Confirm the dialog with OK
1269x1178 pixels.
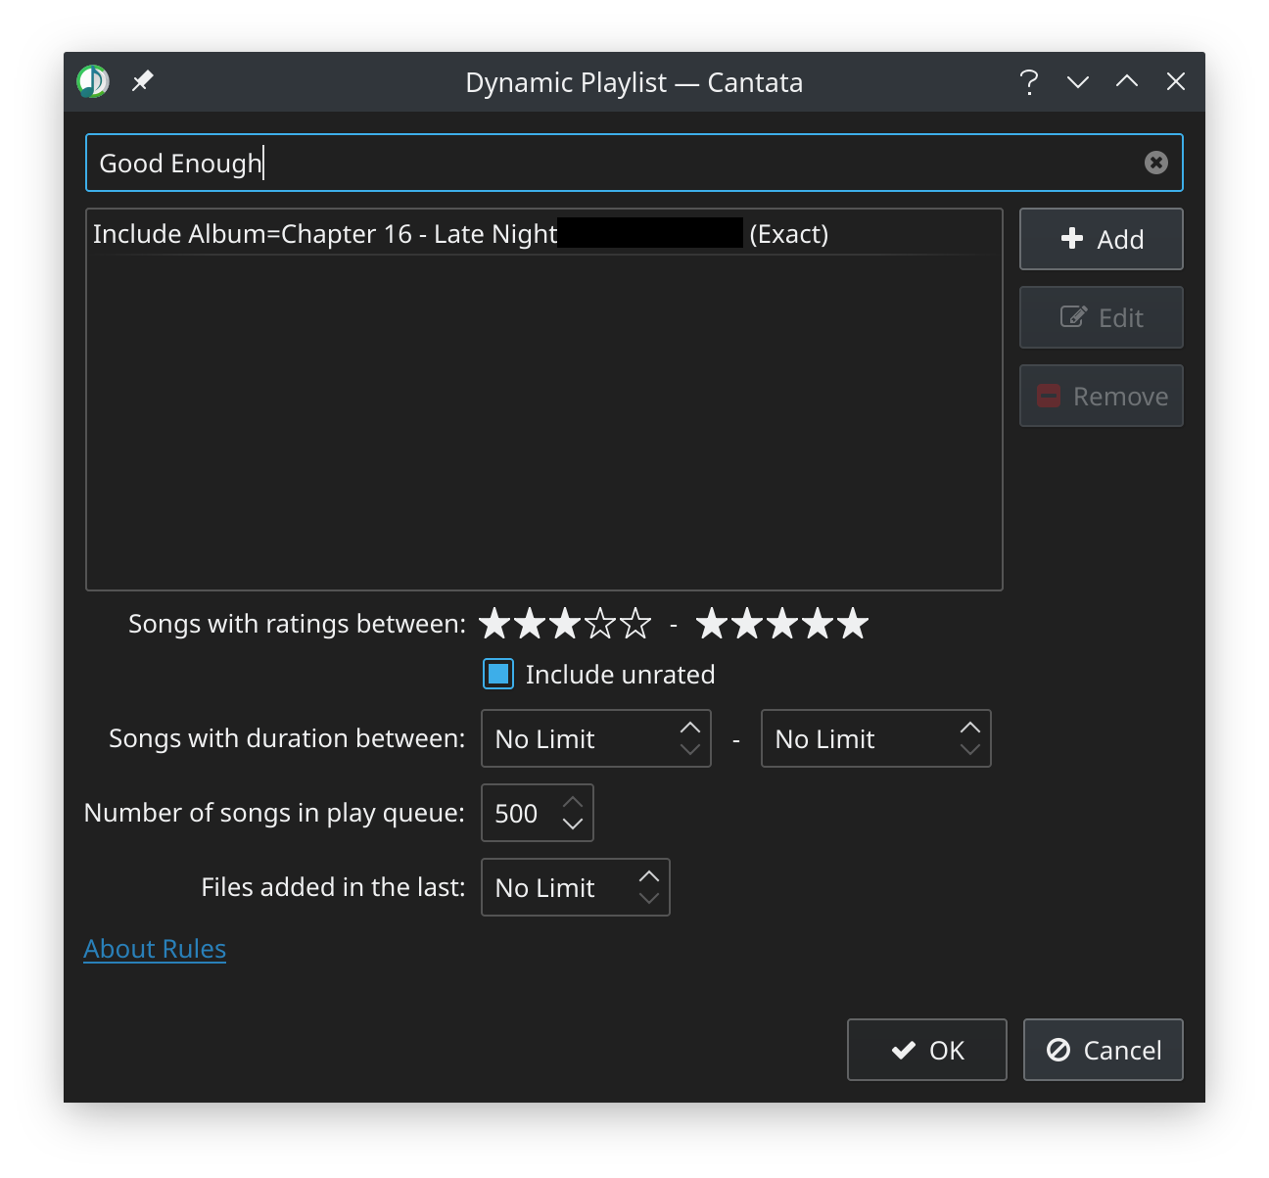(926, 1050)
